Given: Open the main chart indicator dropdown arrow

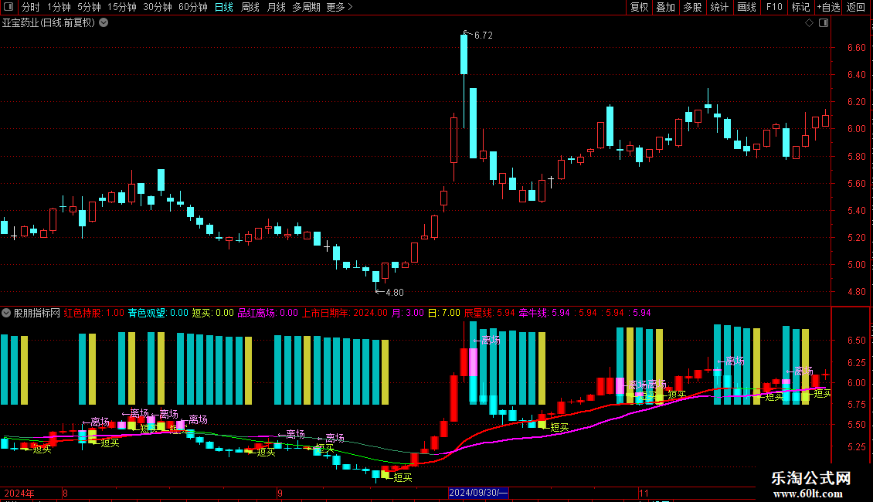Looking at the screenshot, I should point(104,23).
